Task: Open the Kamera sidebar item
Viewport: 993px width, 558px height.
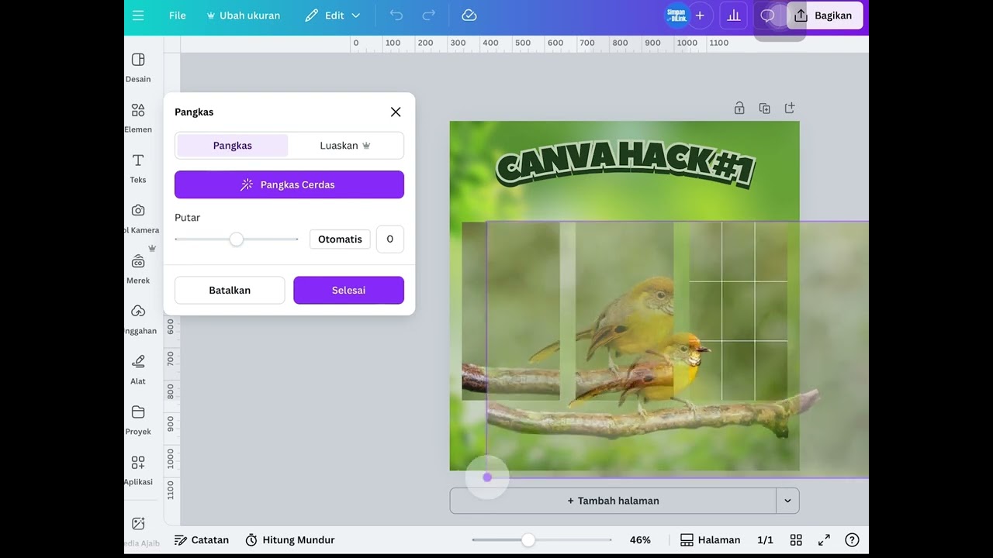Action: click(138, 219)
